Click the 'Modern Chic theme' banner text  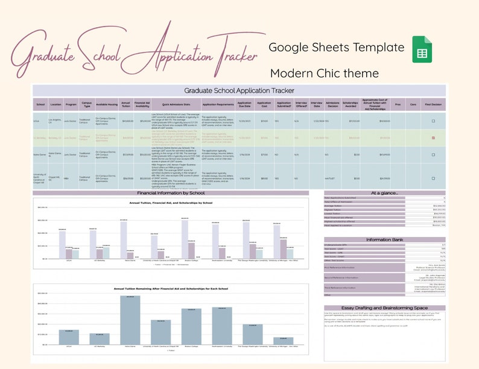click(x=325, y=73)
